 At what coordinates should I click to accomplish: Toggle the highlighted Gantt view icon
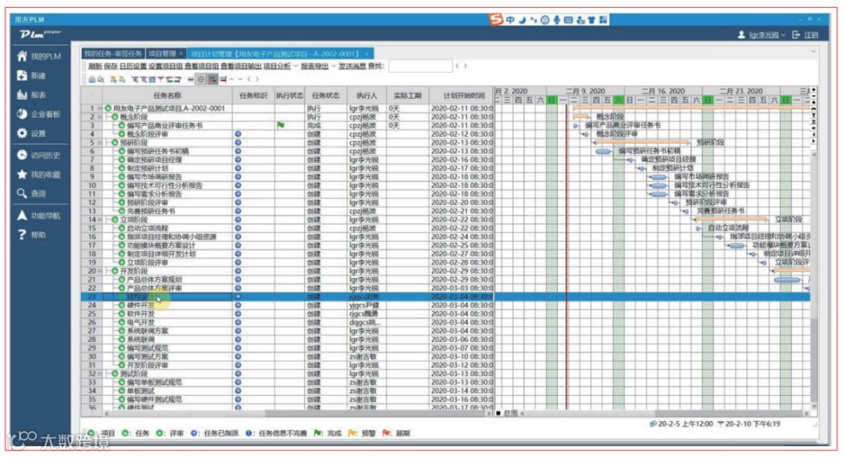(213, 79)
